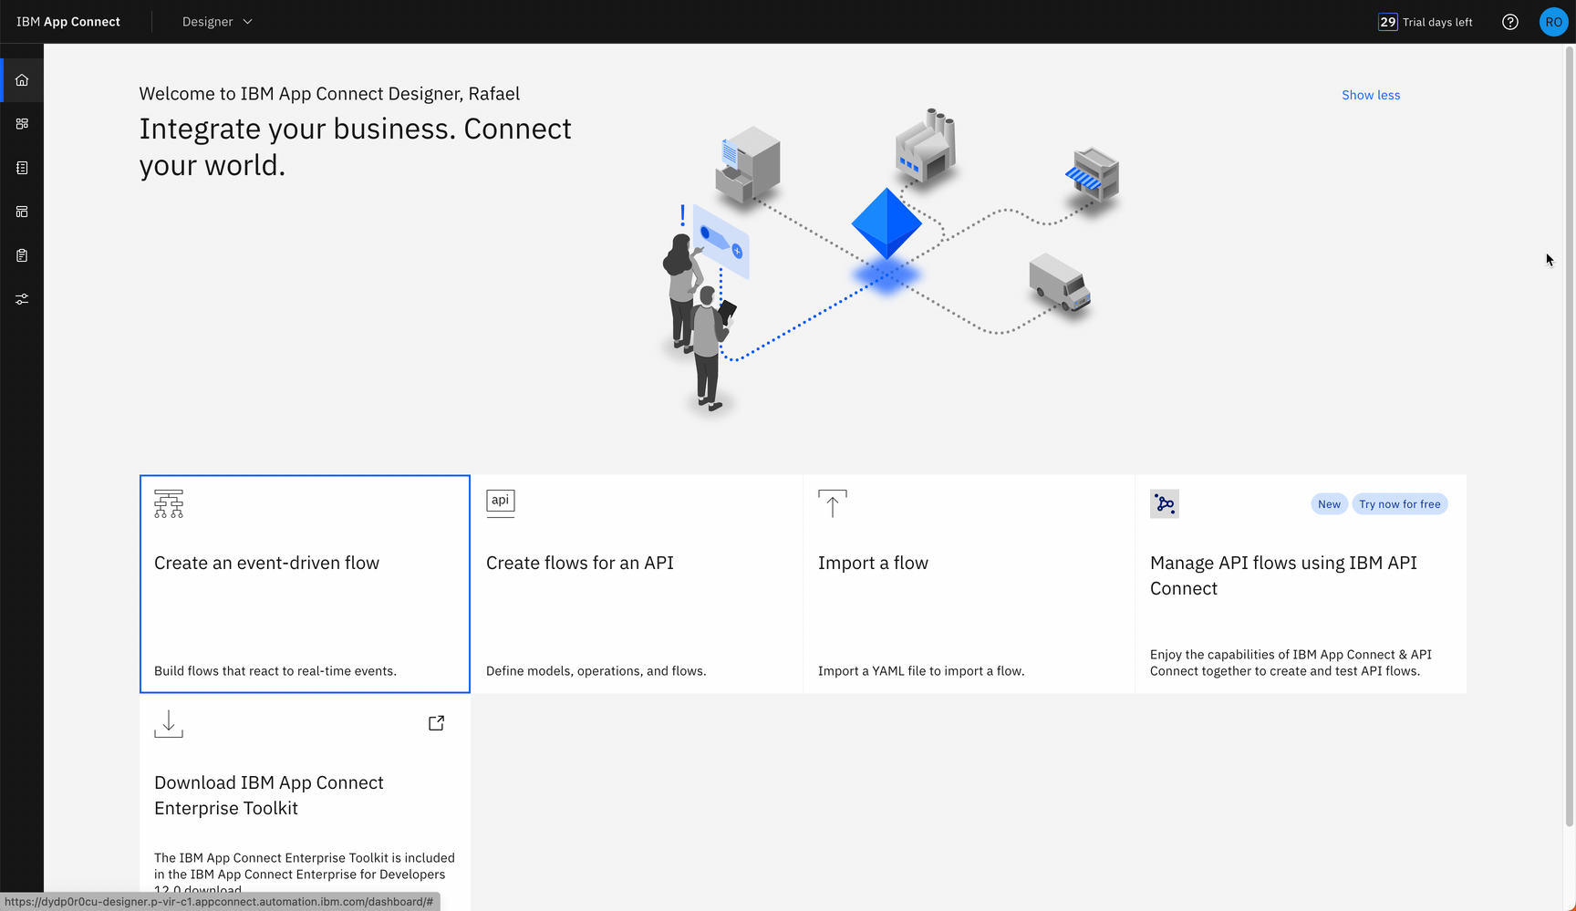The width and height of the screenshot is (1576, 911).
Task: Click the download icon on the Toolkit card
Action: coord(168,723)
